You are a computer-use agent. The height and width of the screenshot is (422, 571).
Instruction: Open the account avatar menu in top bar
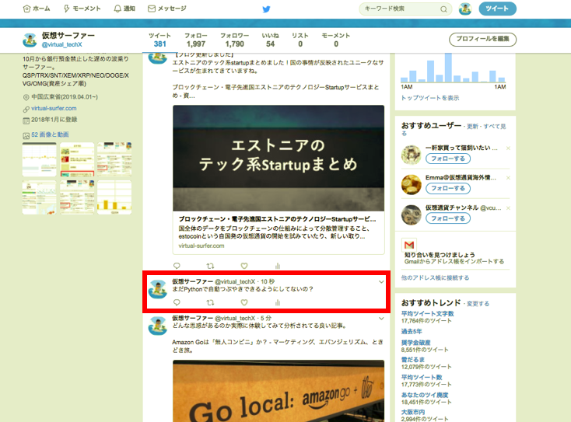(465, 9)
